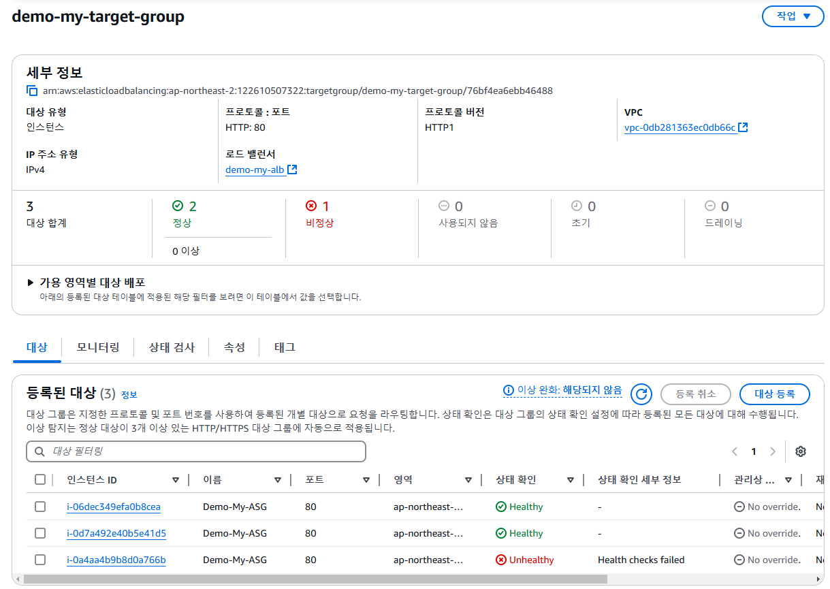Select all registered targets checkbox
Image resolution: width=830 pixels, height=589 pixels.
click(x=40, y=479)
